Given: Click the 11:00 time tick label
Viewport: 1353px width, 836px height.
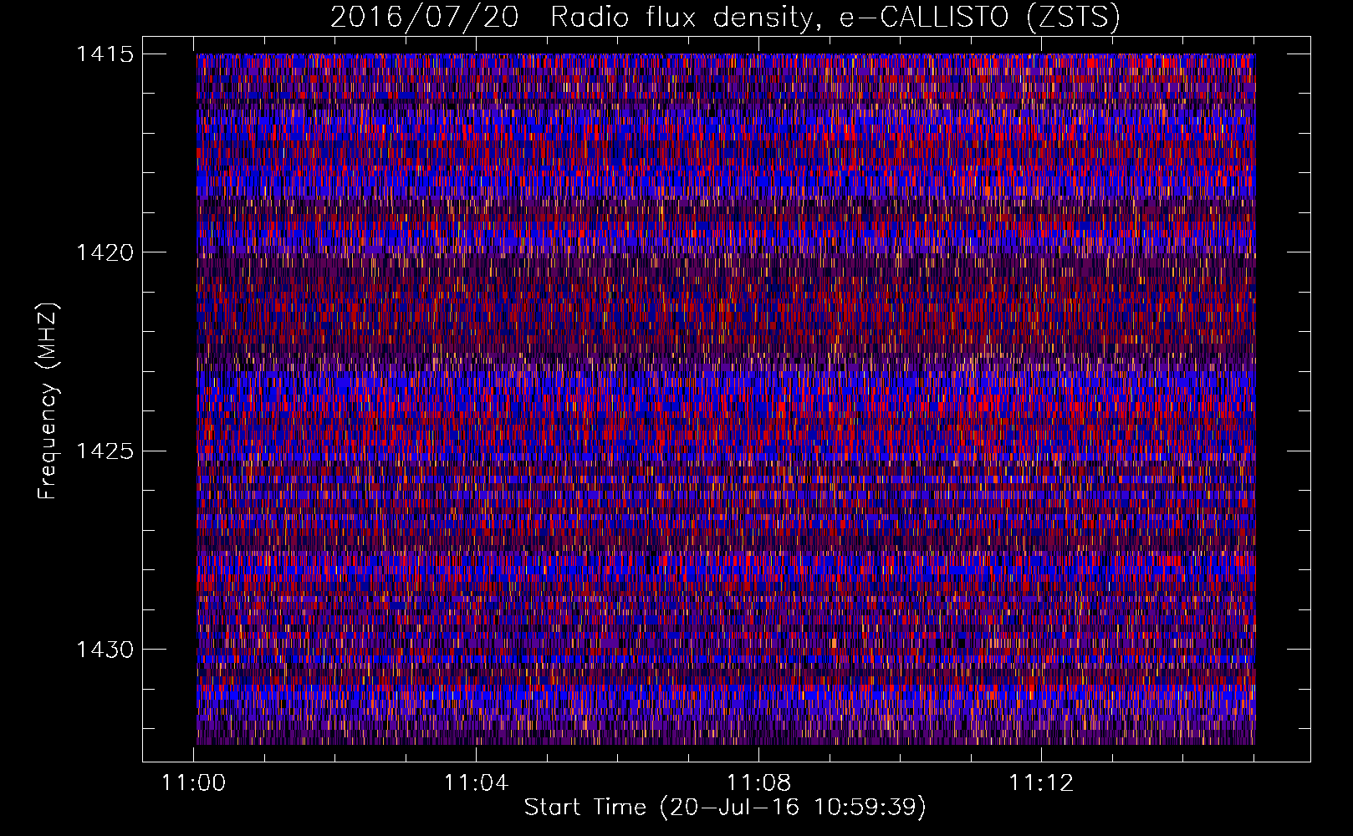Looking at the screenshot, I should 194,783.
